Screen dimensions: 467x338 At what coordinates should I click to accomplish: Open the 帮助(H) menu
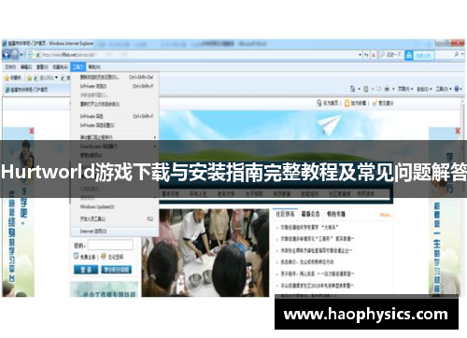[94, 66]
